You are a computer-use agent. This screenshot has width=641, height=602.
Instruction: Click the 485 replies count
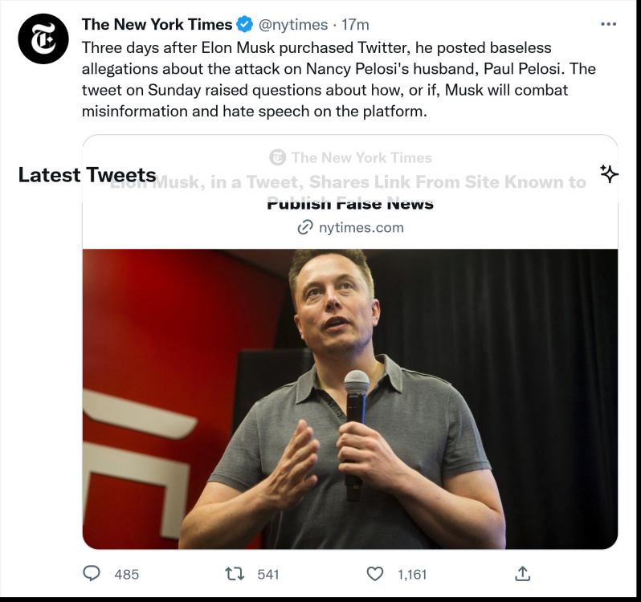click(x=127, y=574)
